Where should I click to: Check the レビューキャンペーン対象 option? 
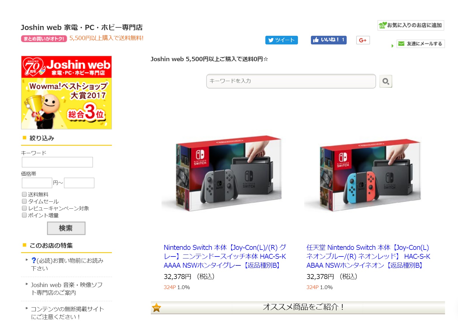tap(24, 208)
